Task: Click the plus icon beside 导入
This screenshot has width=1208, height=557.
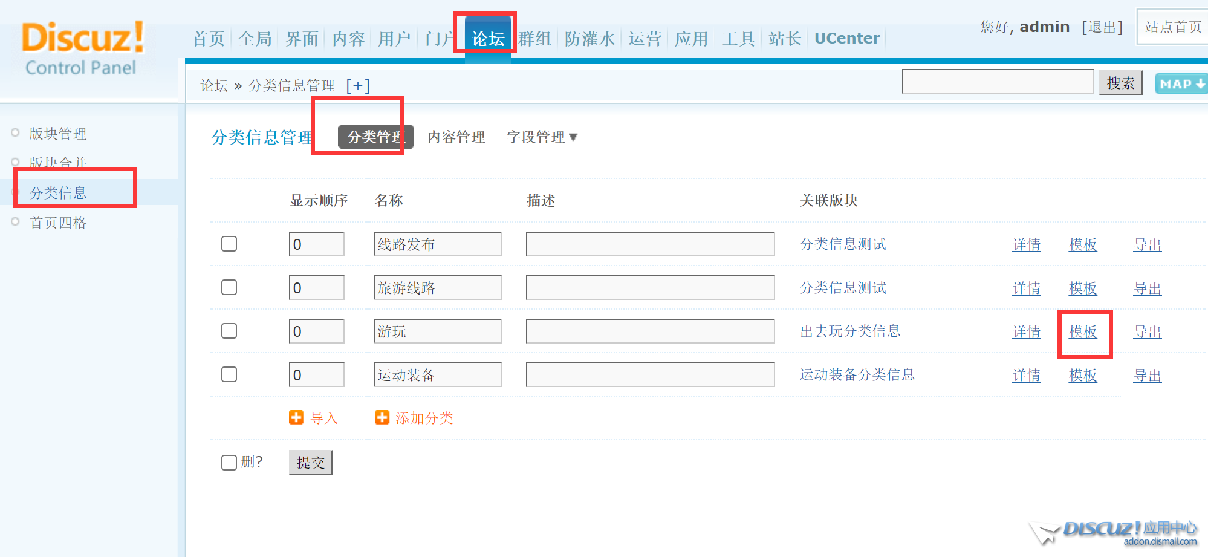Action: pyautogui.click(x=296, y=418)
